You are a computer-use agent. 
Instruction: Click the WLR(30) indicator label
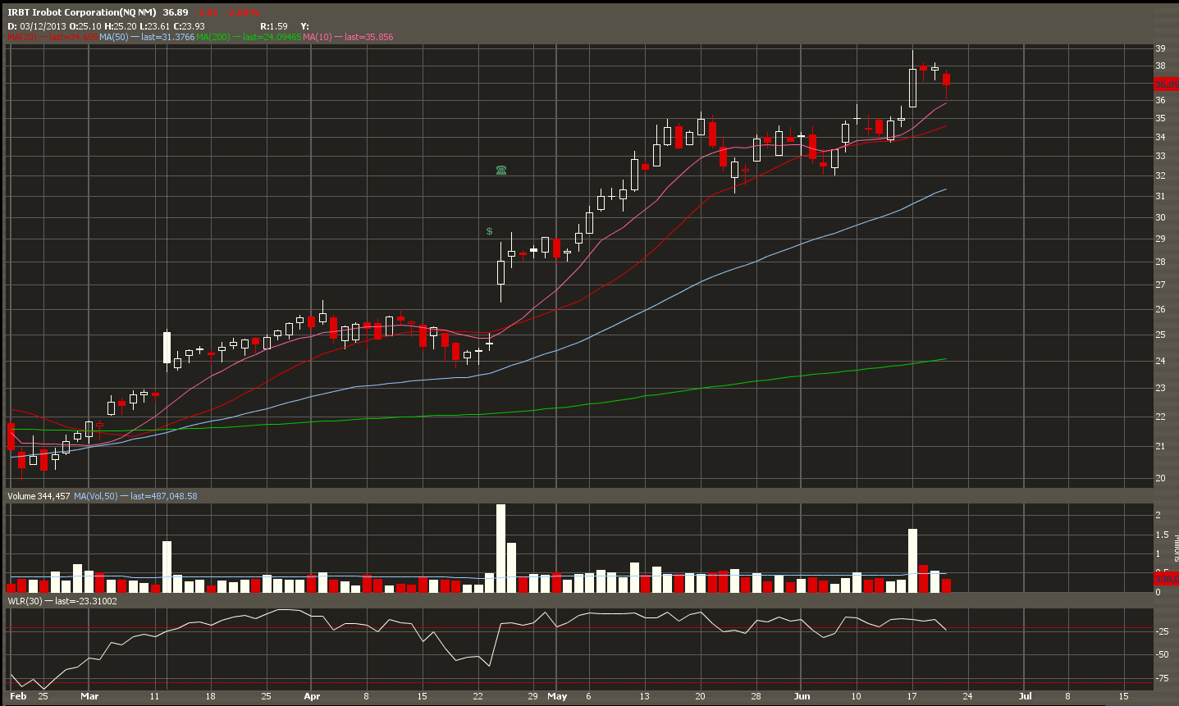(x=25, y=601)
